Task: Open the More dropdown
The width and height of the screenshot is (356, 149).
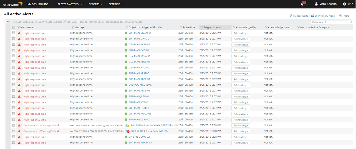Action: click(x=344, y=16)
